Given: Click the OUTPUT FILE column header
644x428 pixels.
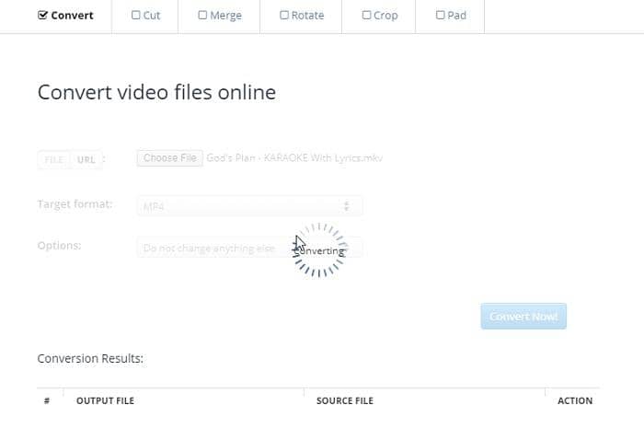Looking at the screenshot, I should click(105, 400).
